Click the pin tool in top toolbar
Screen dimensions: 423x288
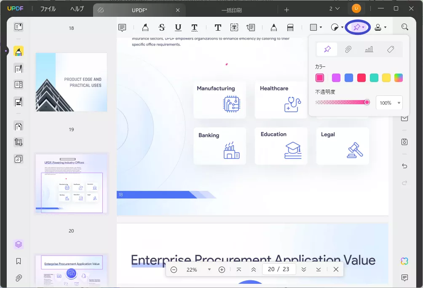356,27
